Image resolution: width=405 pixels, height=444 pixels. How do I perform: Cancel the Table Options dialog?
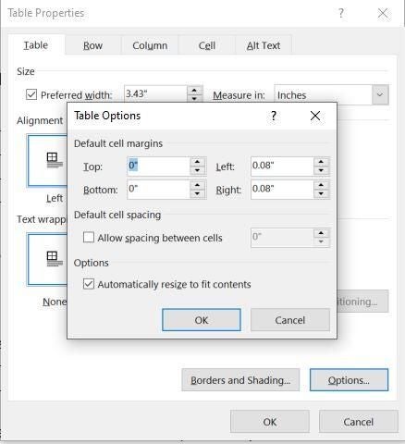click(290, 320)
